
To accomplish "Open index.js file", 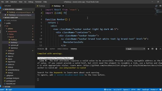I will pos(10,67).
